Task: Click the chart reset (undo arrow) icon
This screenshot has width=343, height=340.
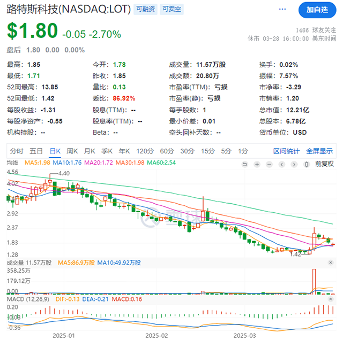Action: click(x=245, y=164)
